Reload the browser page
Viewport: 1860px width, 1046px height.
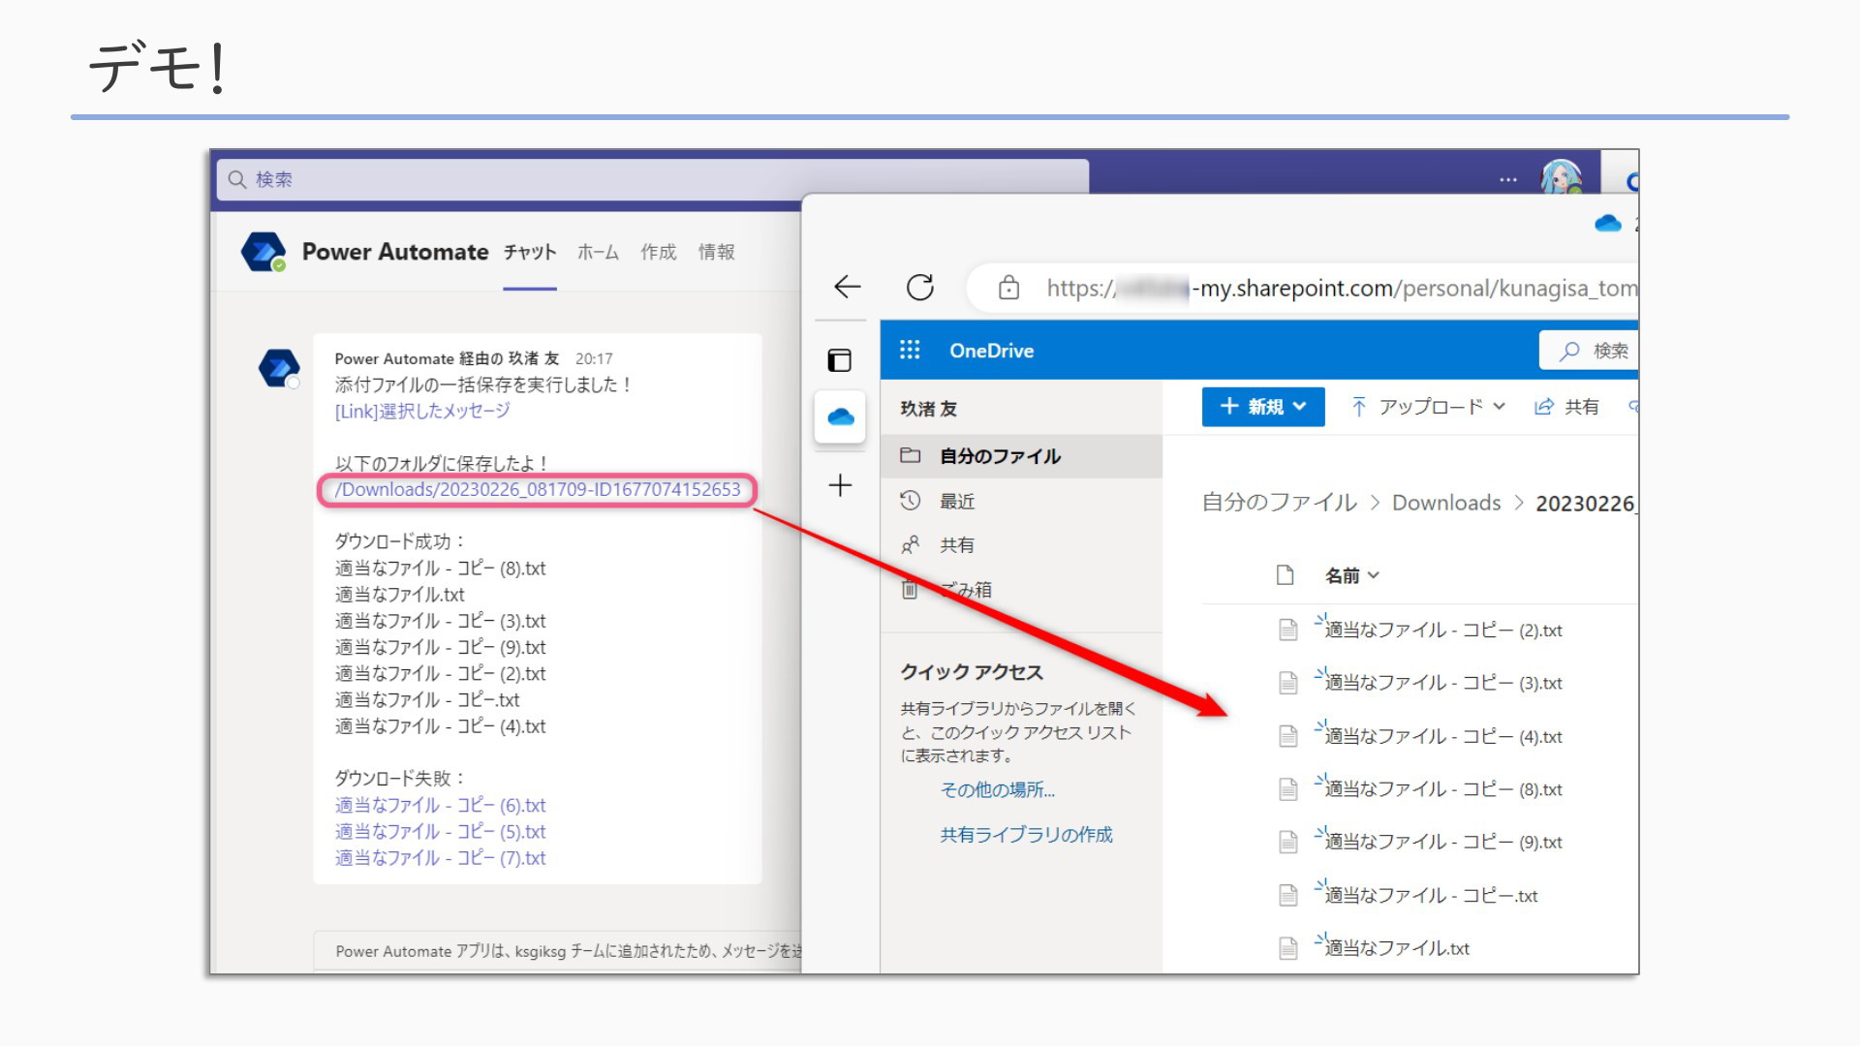pyautogui.click(x=919, y=287)
